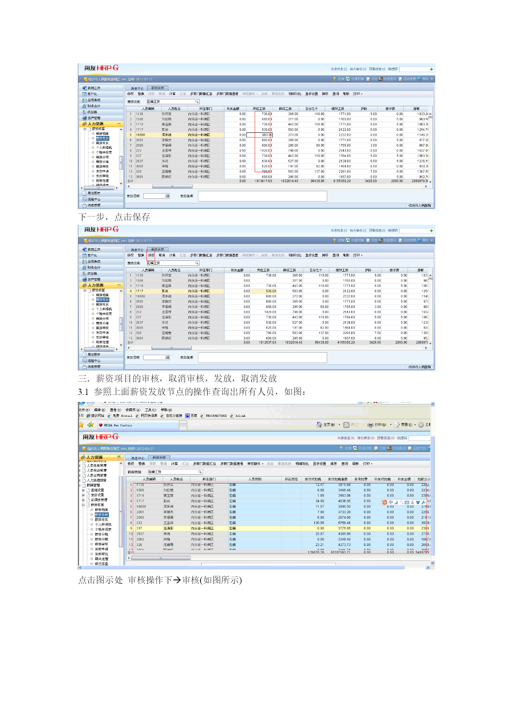Image resolution: width=514 pixels, height=726 pixels.
Task: Click green go arrow in top screenshot
Action: pyautogui.click(x=431, y=69)
